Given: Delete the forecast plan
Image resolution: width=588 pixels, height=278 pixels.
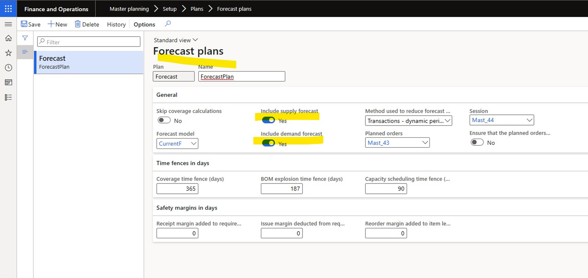Looking at the screenshot, I should pyautogui.click(x=87, y=24).
